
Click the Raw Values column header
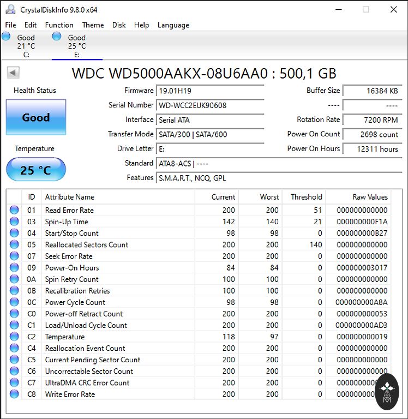tap(370, 197)
